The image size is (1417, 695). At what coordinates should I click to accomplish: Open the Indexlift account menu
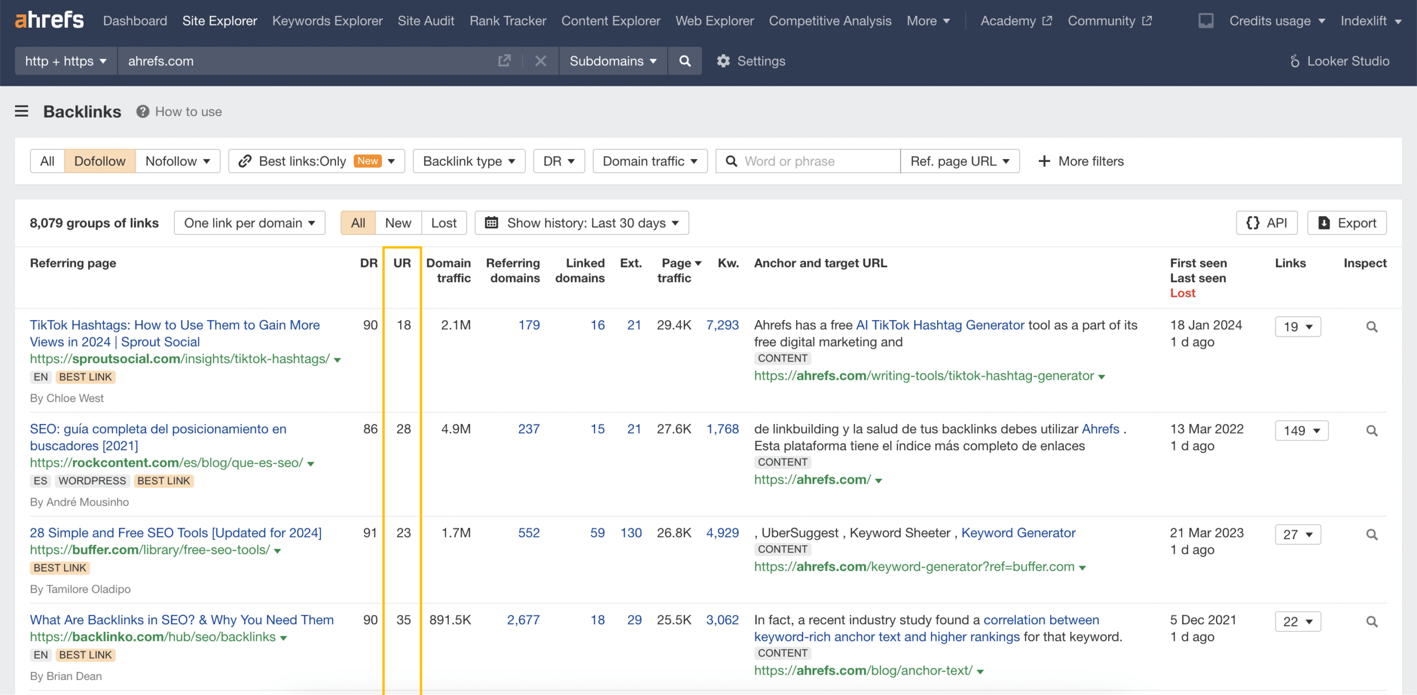coord(1371,21)
